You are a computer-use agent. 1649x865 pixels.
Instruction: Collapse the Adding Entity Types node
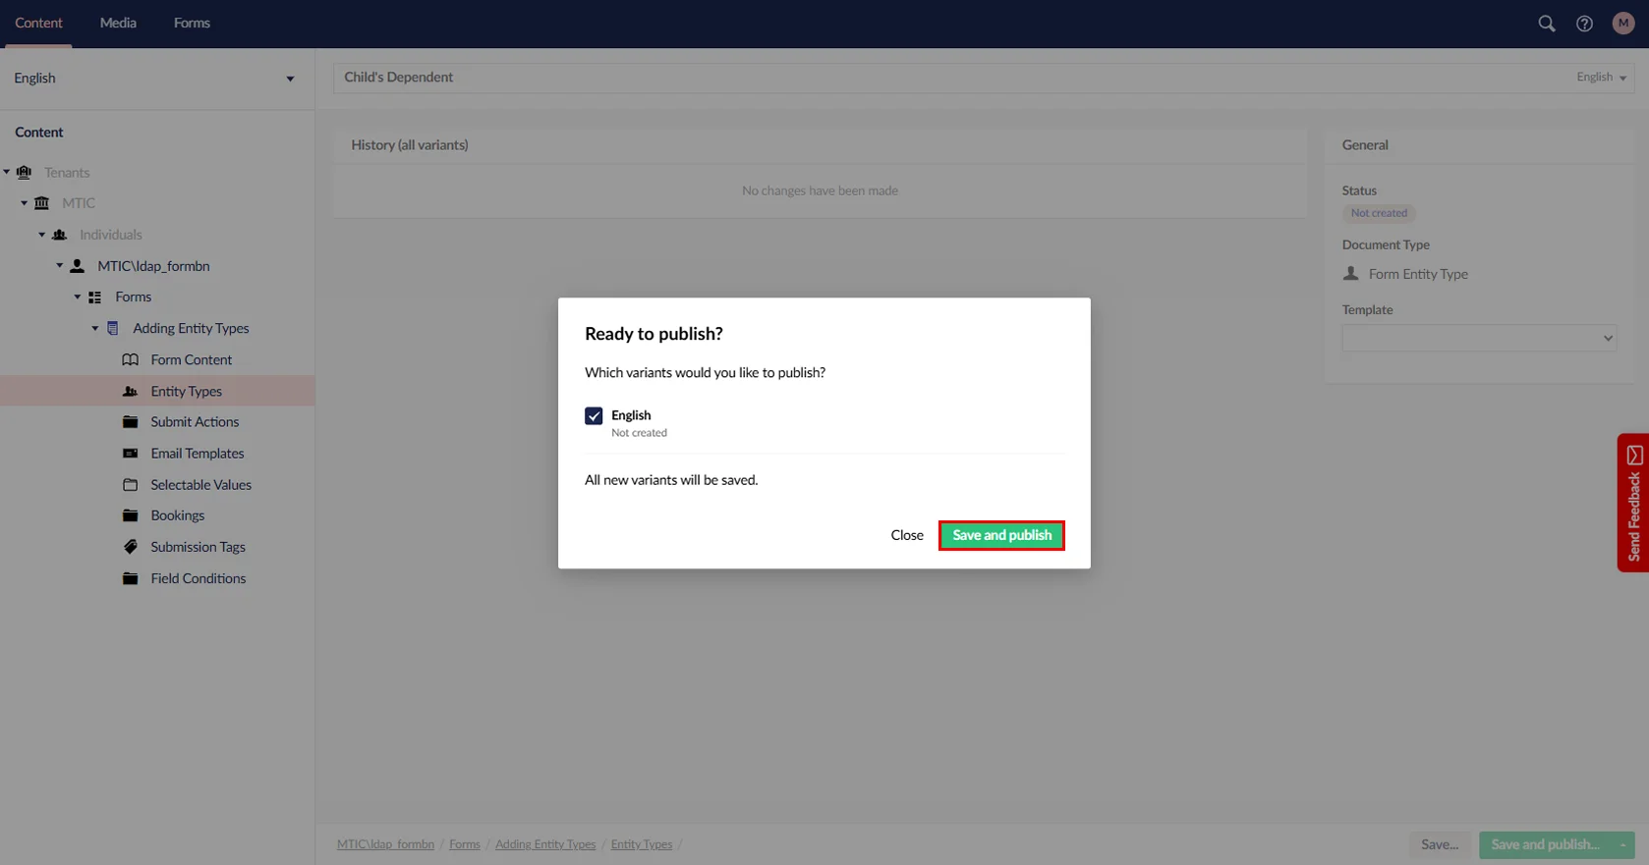click(x=95, y=329)
